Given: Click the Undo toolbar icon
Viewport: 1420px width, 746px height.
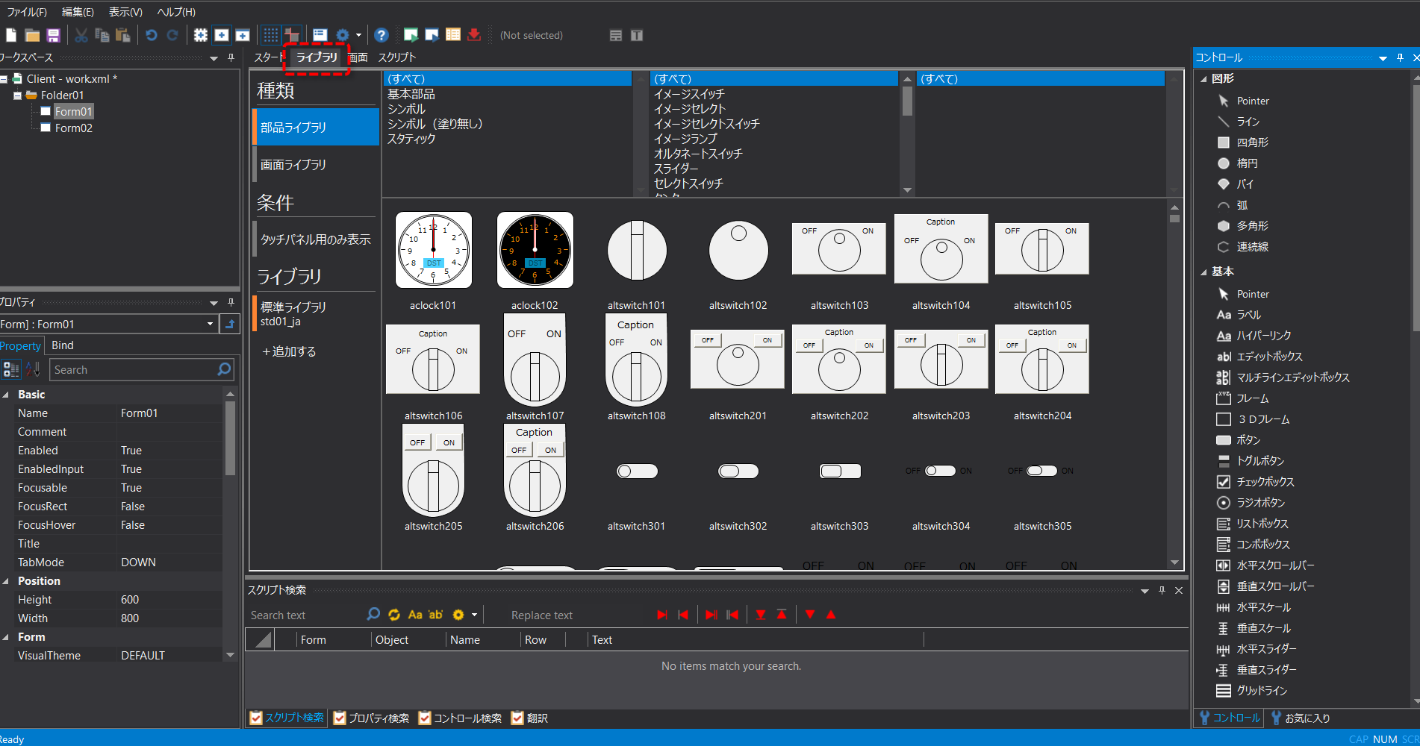Looking at the screenshot, I should [x=151, y=34].
